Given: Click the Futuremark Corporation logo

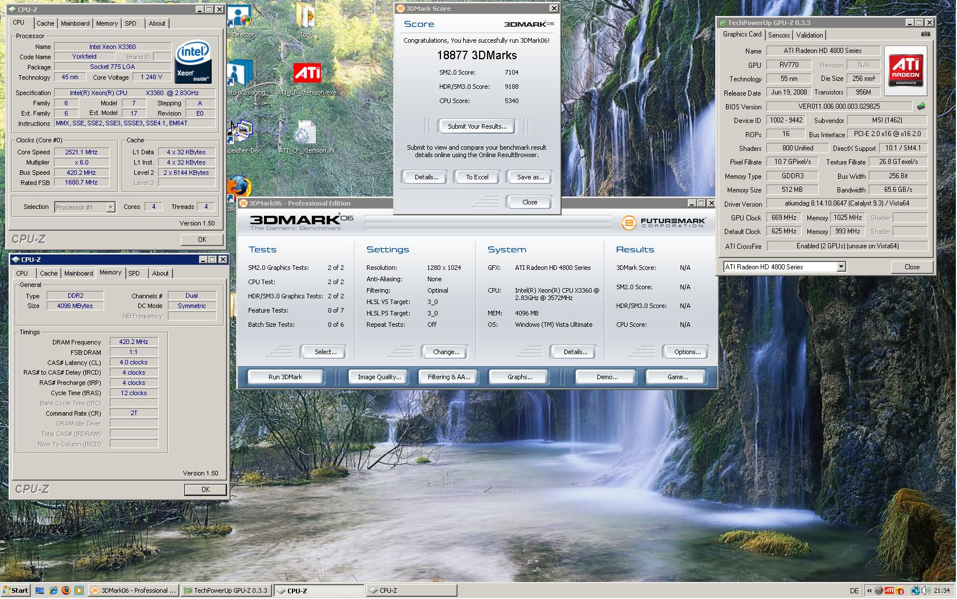Looking at the screenshot, I should coord(663,222).
